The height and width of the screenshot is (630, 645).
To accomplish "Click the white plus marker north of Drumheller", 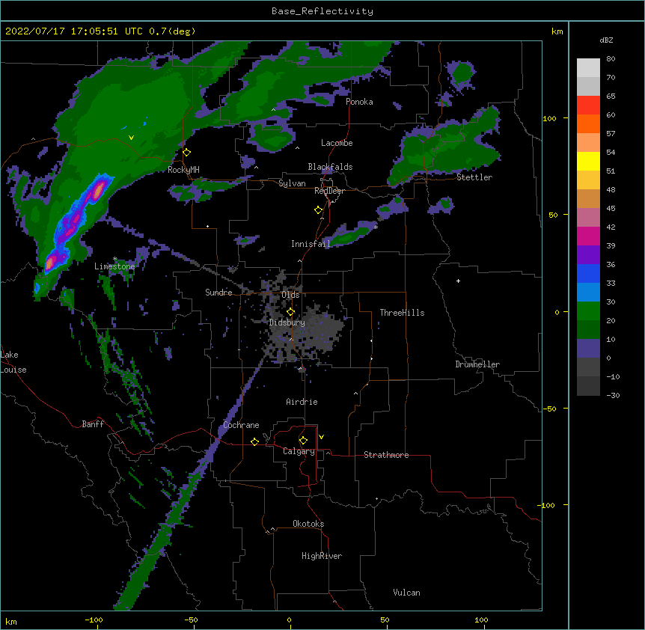I will [458, 281].
